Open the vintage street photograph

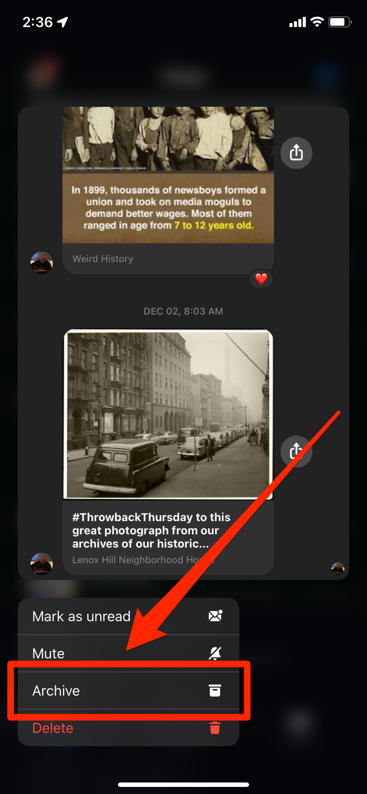click(x=168, y=414)
